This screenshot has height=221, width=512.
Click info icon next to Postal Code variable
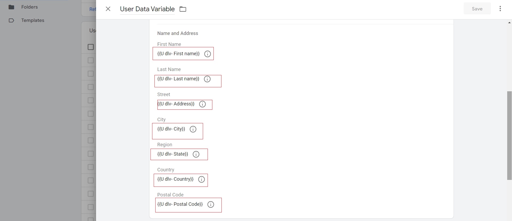[211, 204]
